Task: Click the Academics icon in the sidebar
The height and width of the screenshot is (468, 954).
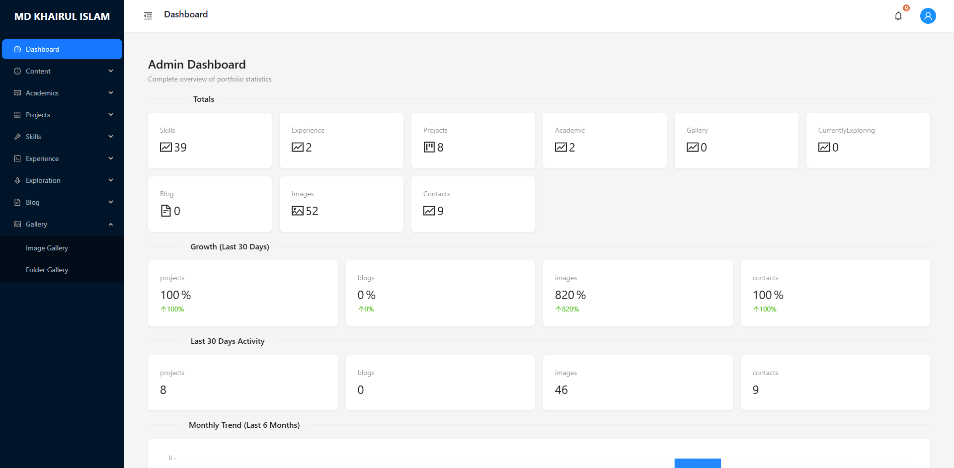Action: click(17, 93)
